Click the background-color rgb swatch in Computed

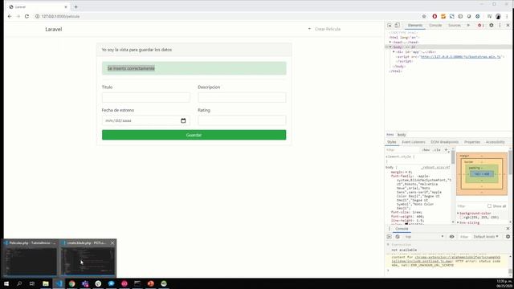point(462,218)
